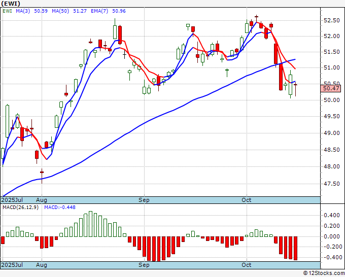Screen dimensions: 345x277
Task: Click 2025Jul on the price chart date axis
Action: point(12,200)
